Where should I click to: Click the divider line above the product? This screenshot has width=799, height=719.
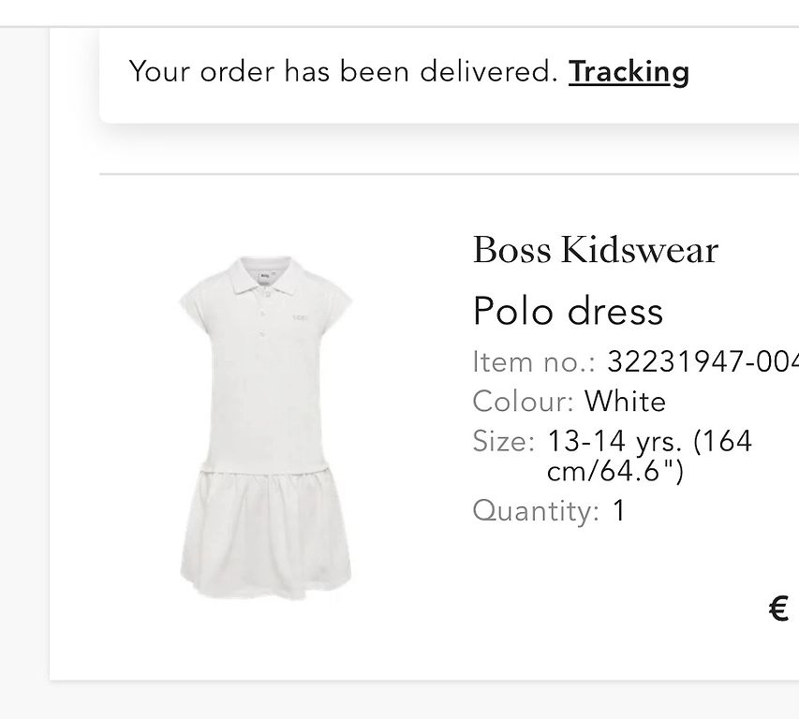[x=449, y=174]
